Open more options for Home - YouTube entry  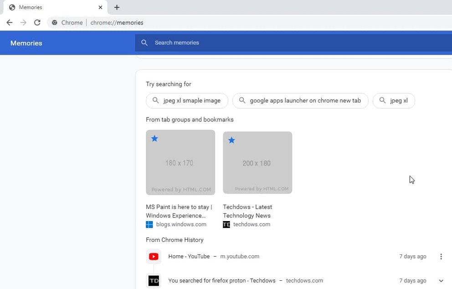(441, 257)
